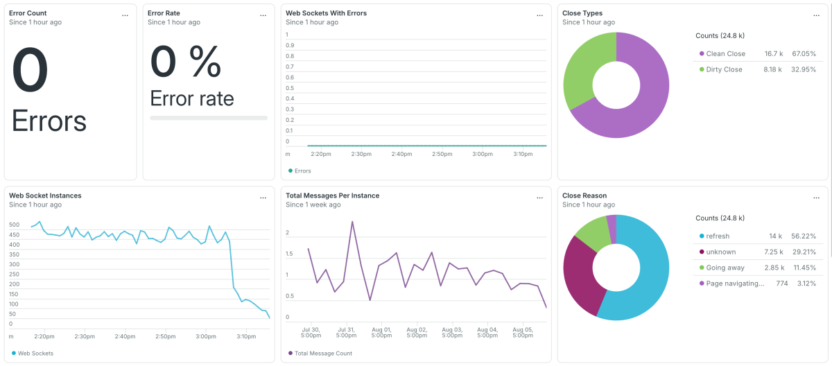832x366 pixels.
Task: Select the refresh legend entry
Action: tap(758, 236)
